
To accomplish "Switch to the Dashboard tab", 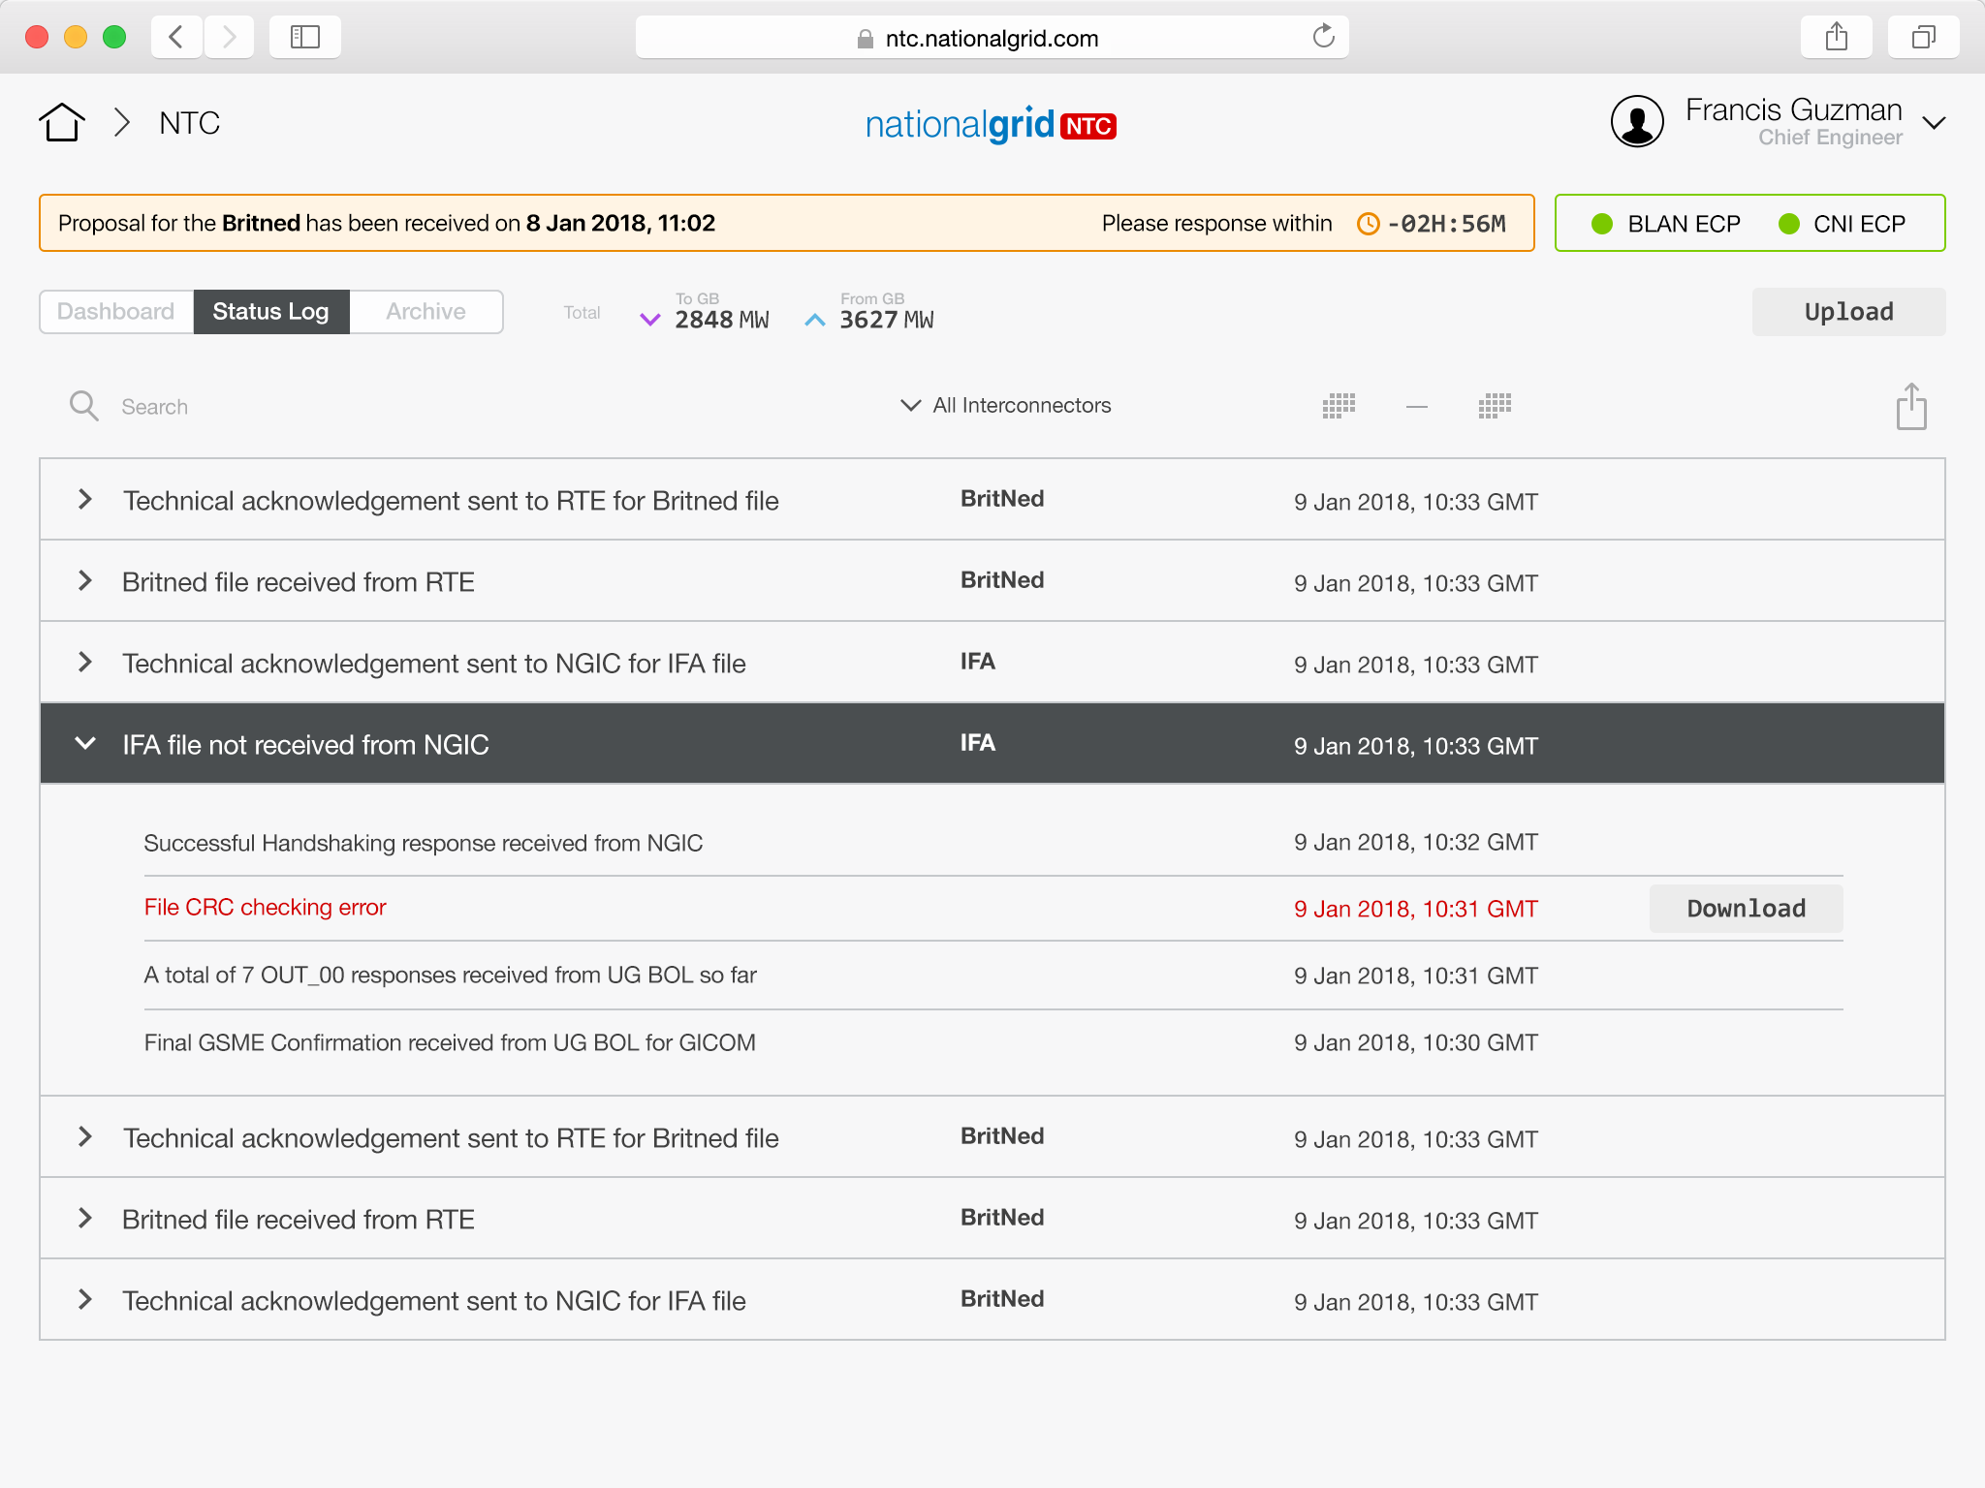I will point(116,312).
